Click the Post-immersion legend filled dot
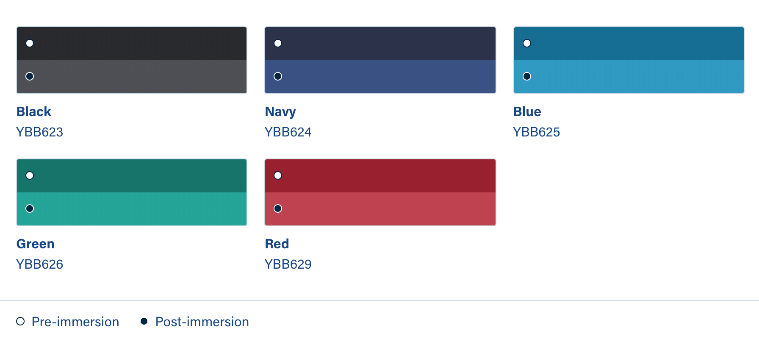Screen dimensions: 759x339 click(x=144, y=322)
